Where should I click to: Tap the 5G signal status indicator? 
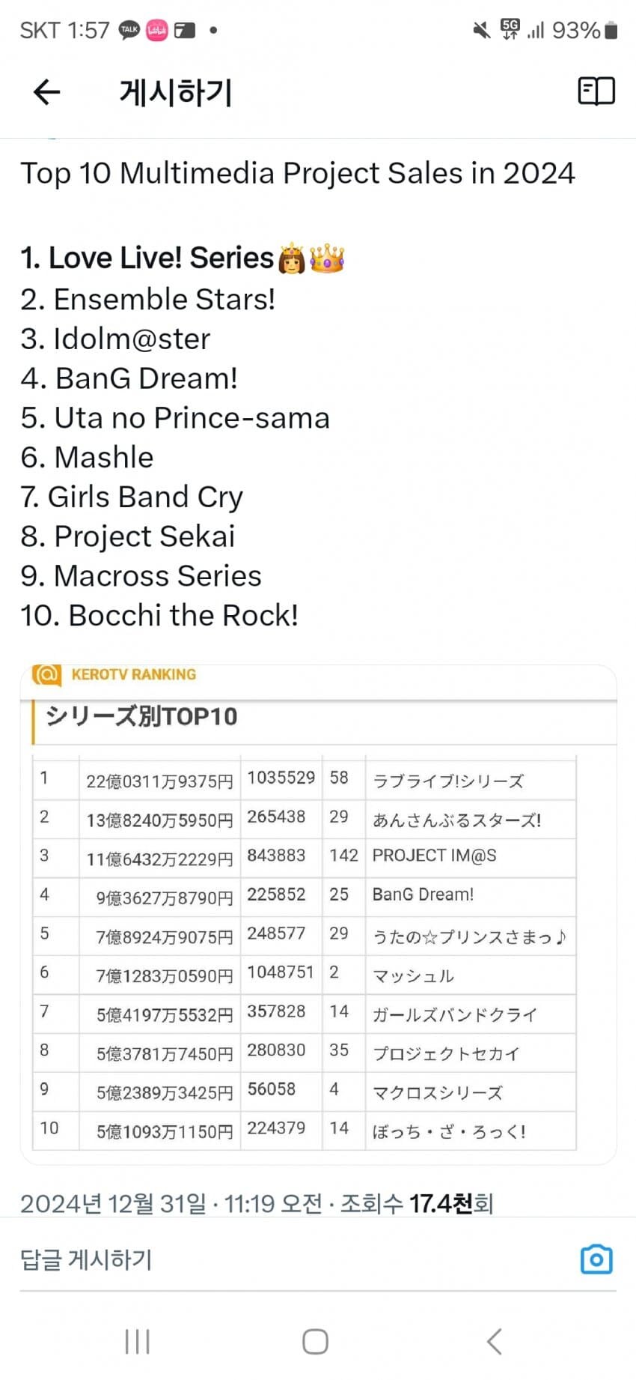[x=510, y=30]
